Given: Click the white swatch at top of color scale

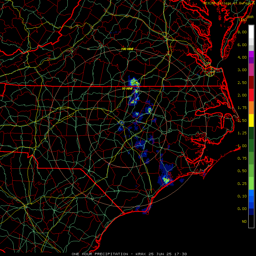Looking at the screenshot, I should click(x=251, y=32).
